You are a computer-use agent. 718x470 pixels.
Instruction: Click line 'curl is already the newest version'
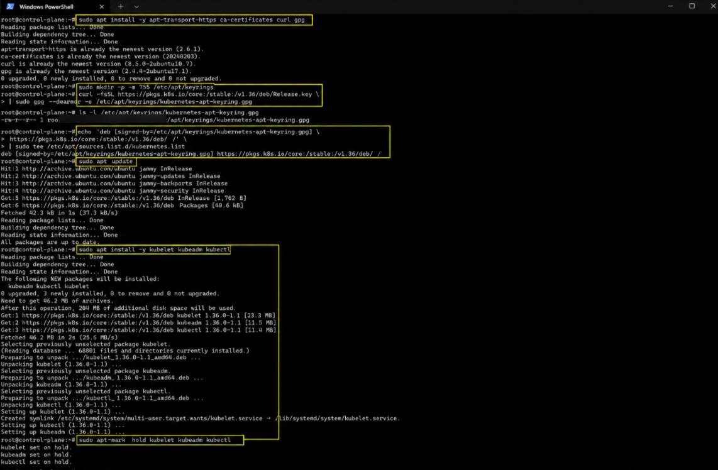(99, 63)
